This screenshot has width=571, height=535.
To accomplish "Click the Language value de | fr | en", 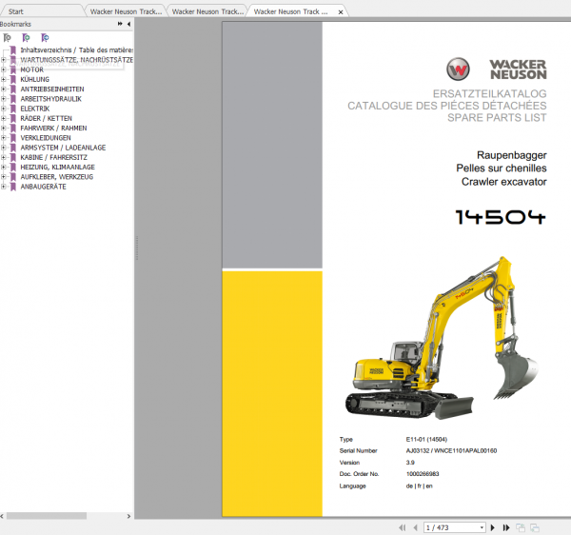I will pyautogui.click(x=419, y=485).
